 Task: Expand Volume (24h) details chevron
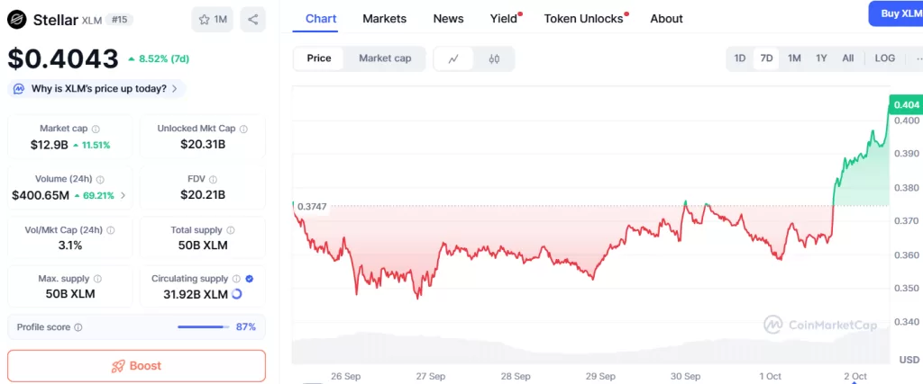(123, 195)
